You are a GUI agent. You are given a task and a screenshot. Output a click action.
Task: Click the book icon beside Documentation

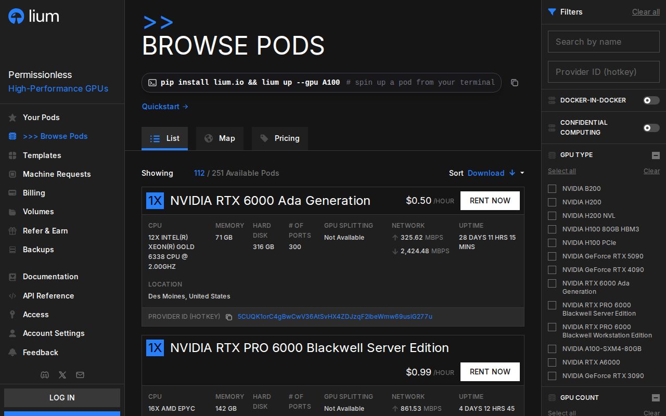point(12,277)
